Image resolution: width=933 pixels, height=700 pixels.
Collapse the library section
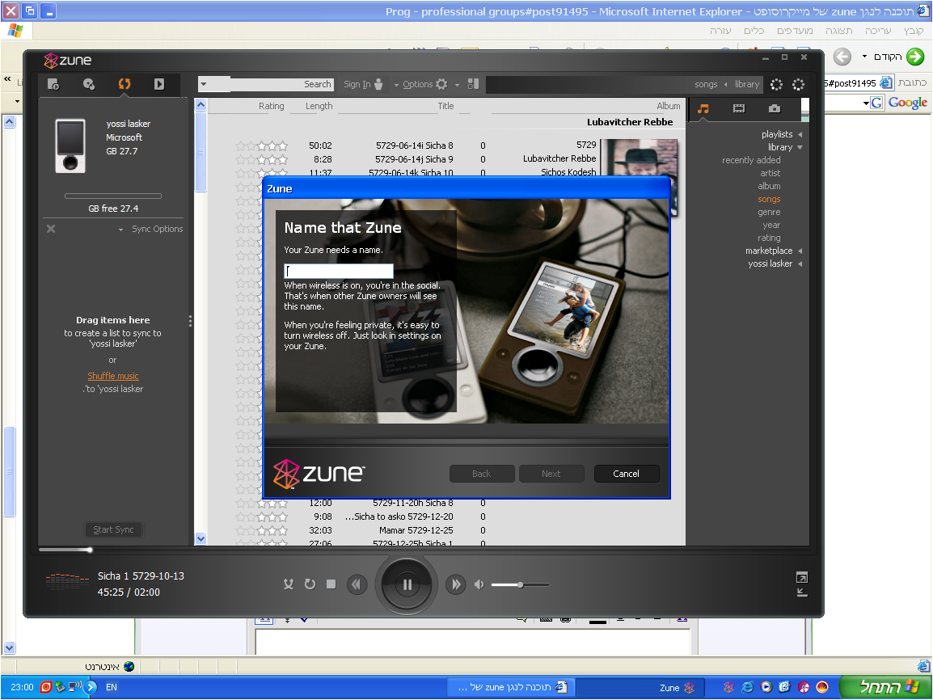tap(800, 147)
